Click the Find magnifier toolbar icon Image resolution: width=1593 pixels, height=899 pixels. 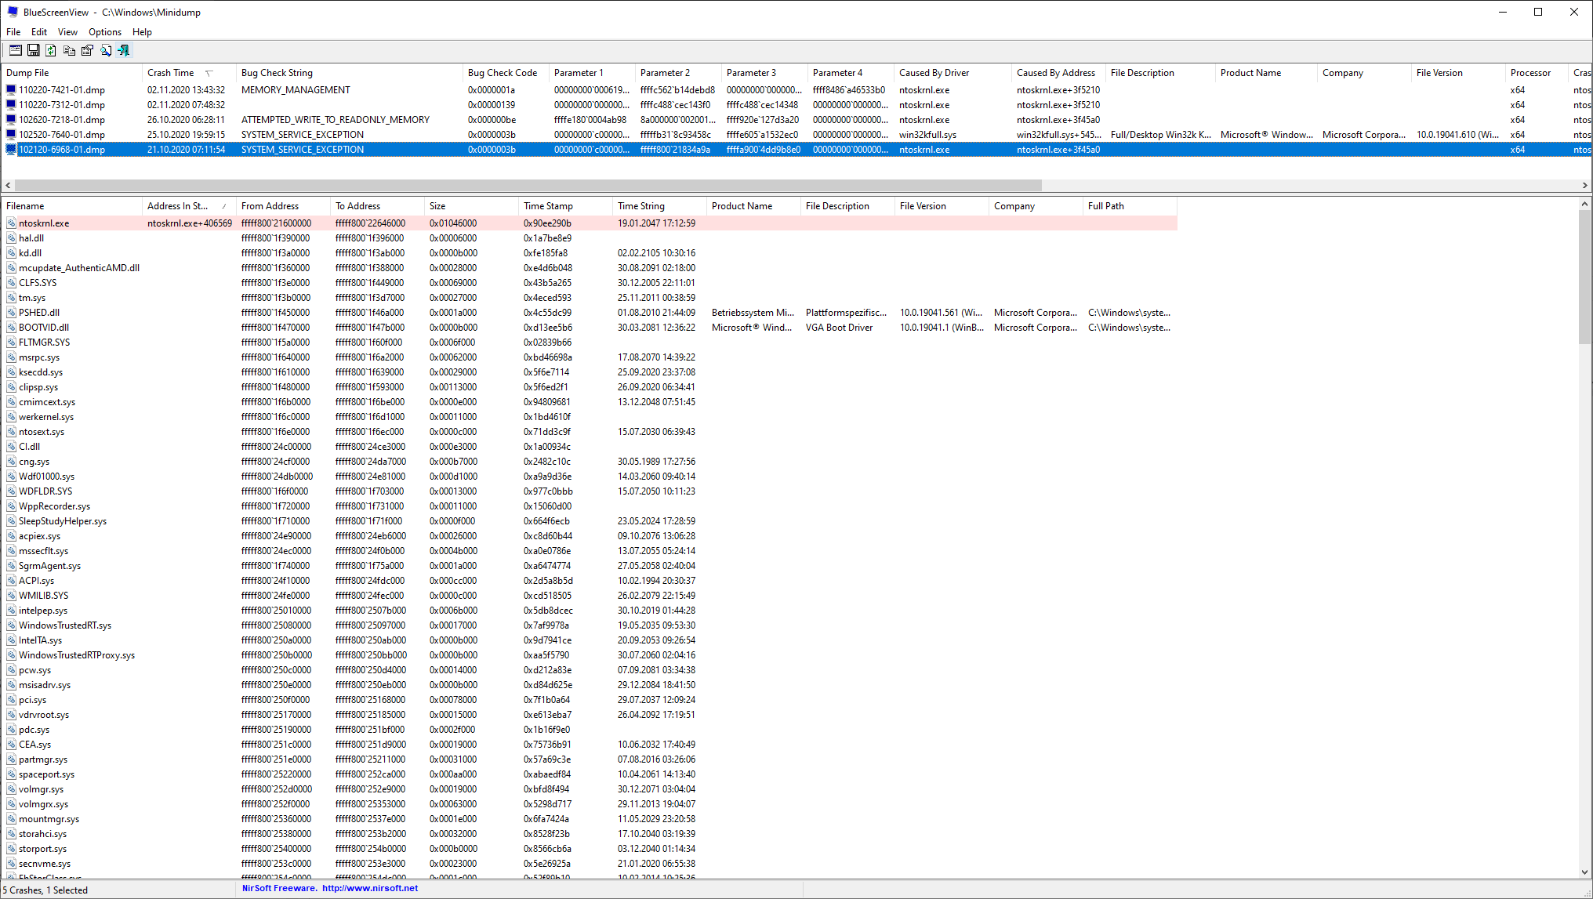[105, 50]
